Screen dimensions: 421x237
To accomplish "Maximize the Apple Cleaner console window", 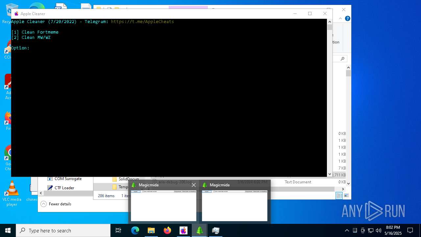I will pos(310,13).
